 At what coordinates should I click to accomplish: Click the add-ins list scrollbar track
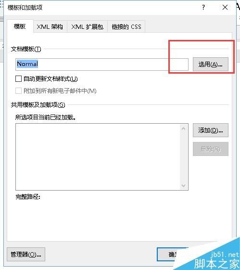click(x=184, y=157)
